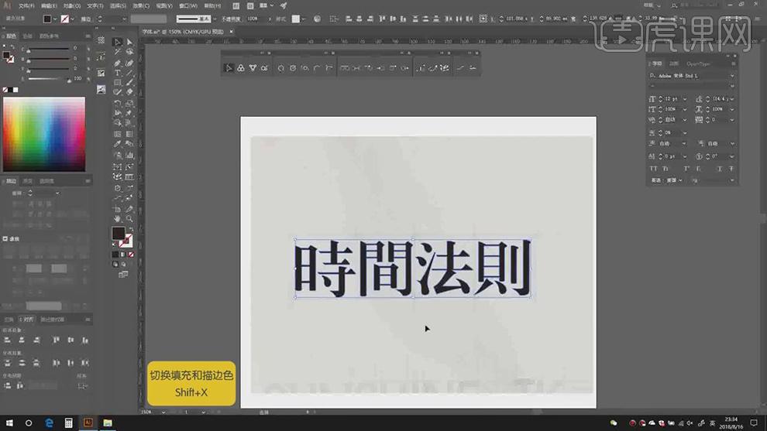Select the Paintbrush tool

click(129, 83)
